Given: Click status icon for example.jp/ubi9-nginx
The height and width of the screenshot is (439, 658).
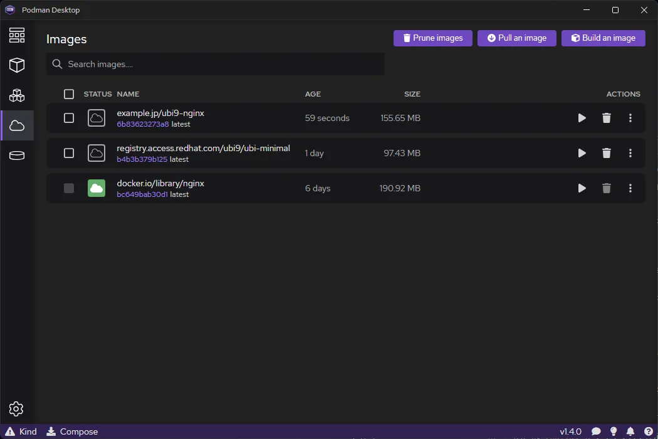Looking at the screenshot, I should [x=97, y=118].
